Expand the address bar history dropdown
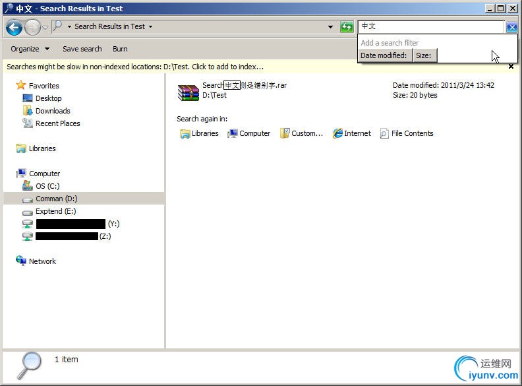This screenshot has height=386, width=522. coord(330,26)
